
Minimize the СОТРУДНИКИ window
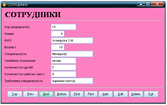141,4
